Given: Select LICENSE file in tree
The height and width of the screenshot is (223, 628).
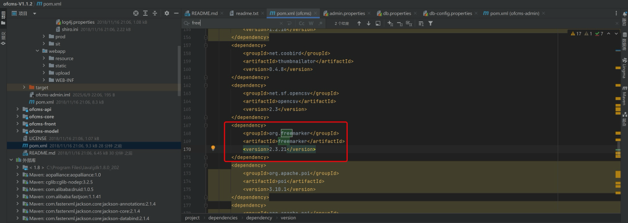Looking at the screenshot, I should coord(38,138).
